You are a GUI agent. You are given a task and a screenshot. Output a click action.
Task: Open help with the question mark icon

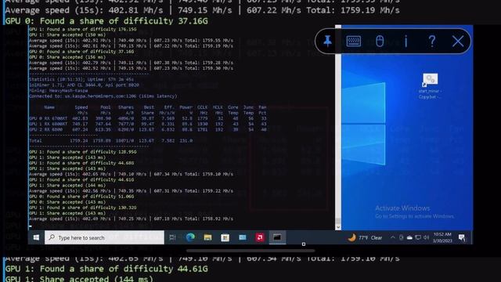click(431, 42)
